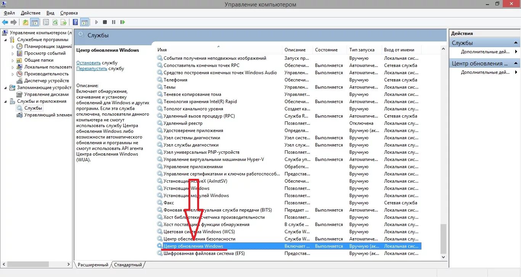Sort by the Состояние column header
This screenshot has height=277, width=521.
coord(330,50)
